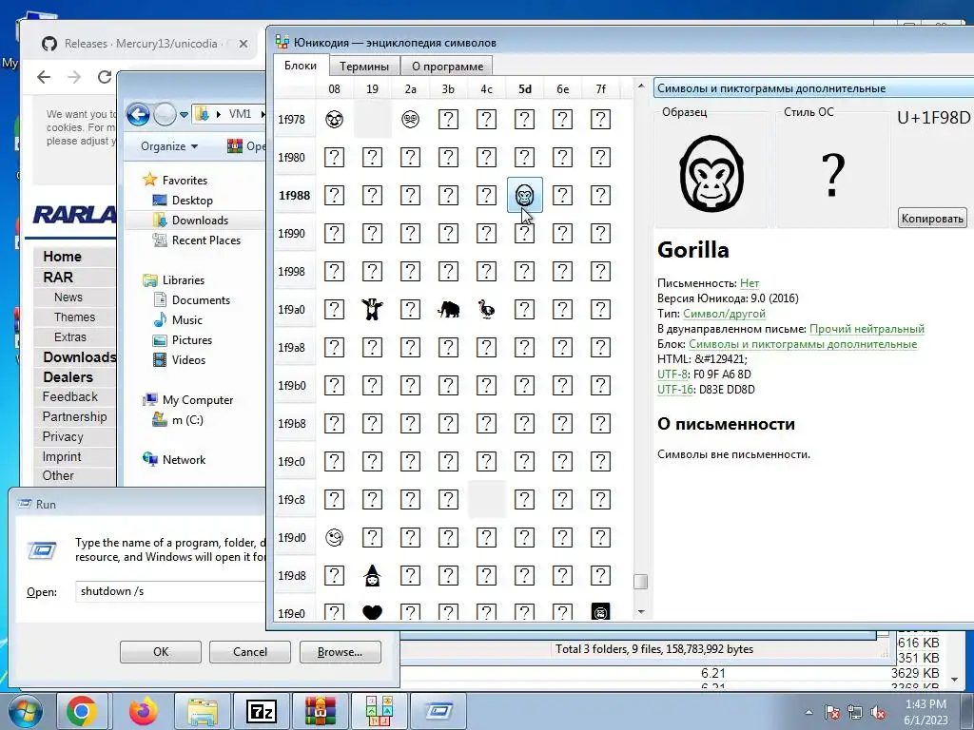
Task: Click Feedback in the RARLAB site menu
Action: 70,396
